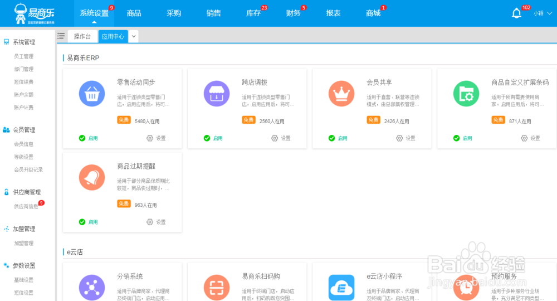Click the 加盟管理 sidebar icon
The image size is (557, 301).
point(6,229)
